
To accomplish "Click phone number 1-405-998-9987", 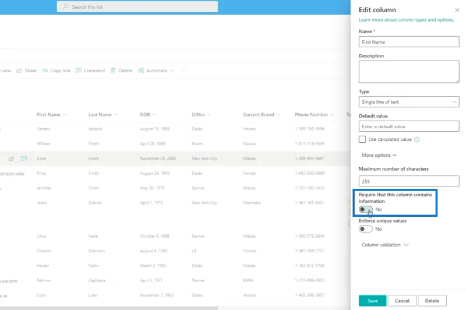I will pyautogui.click(x=309, y=295).
